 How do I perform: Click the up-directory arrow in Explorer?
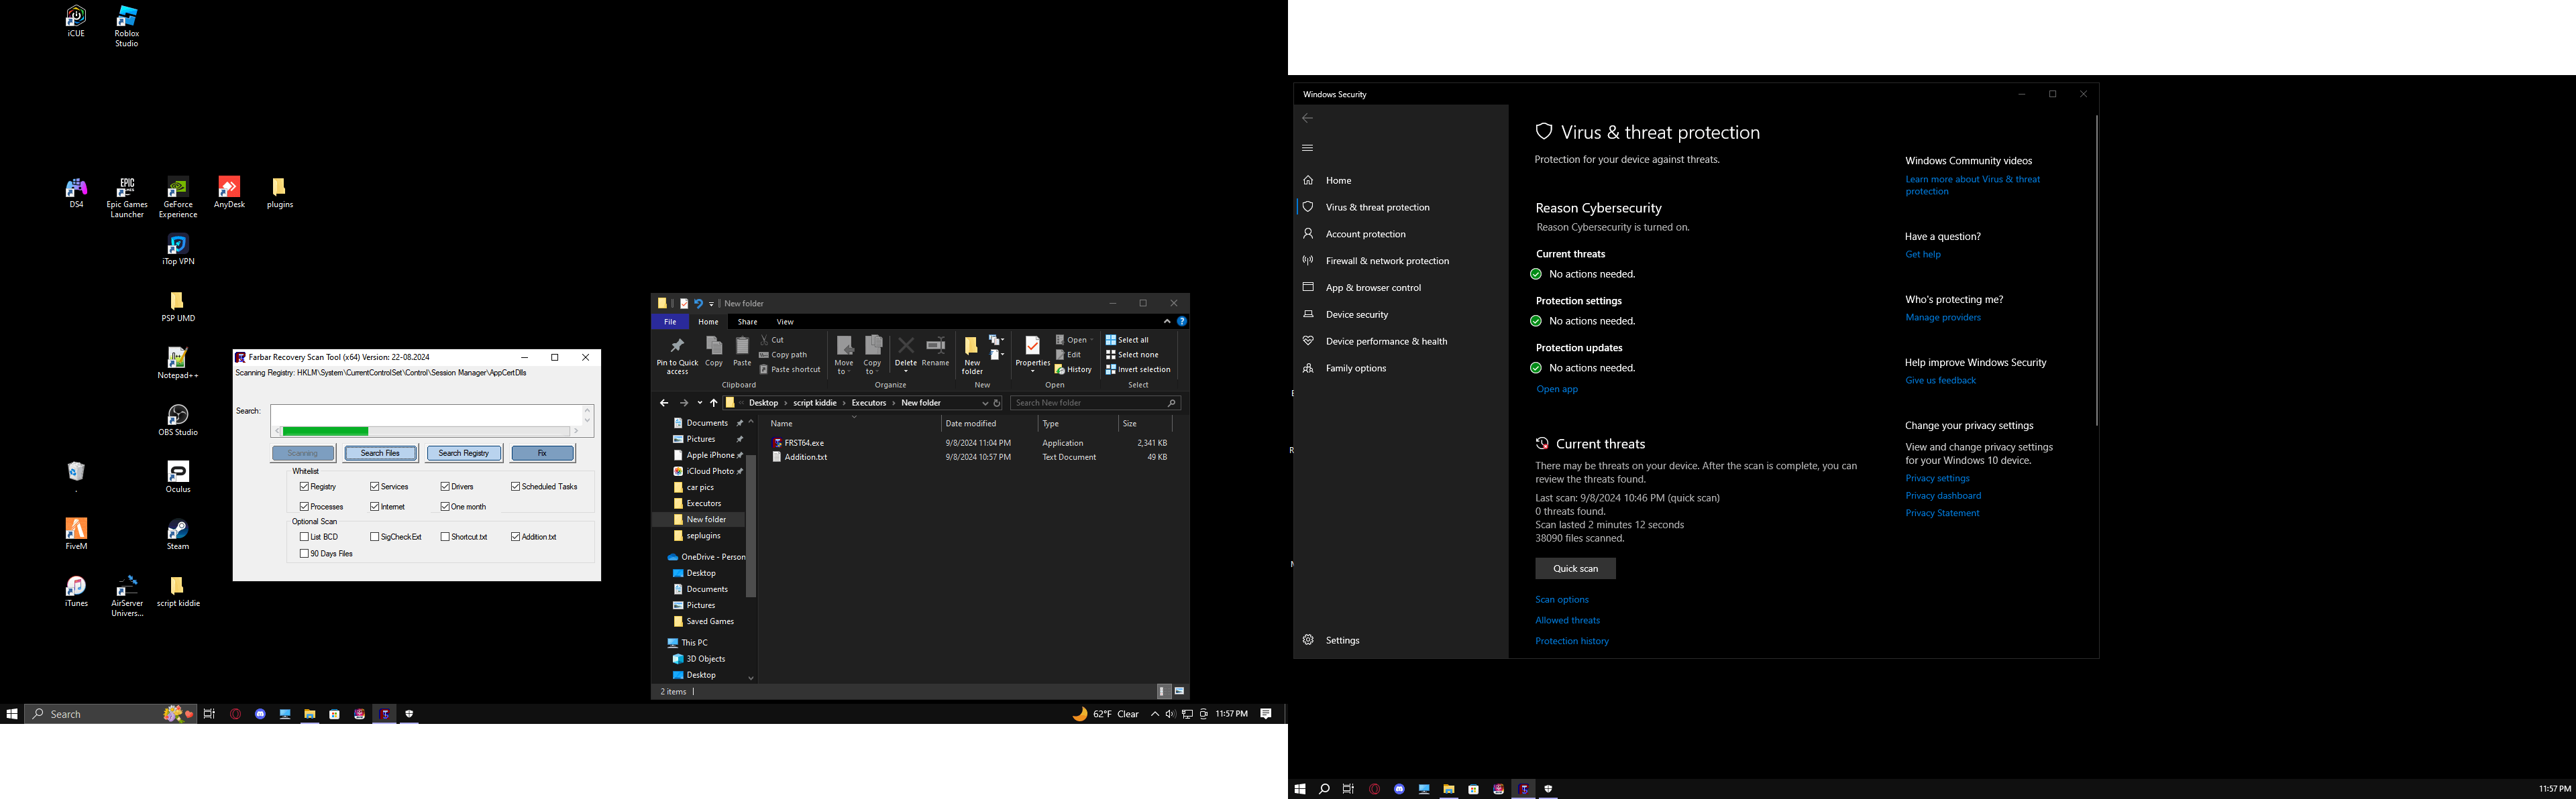pyautogui.click(x=714, y=404)
